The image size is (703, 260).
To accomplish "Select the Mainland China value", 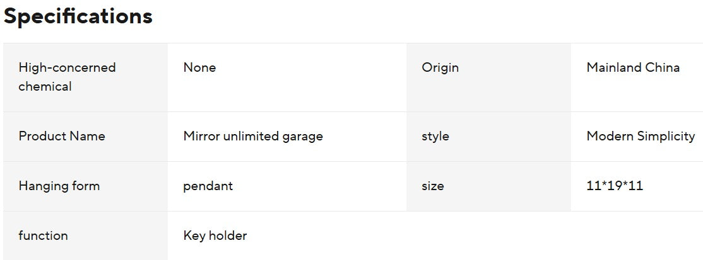I will [x=633, y=67].
